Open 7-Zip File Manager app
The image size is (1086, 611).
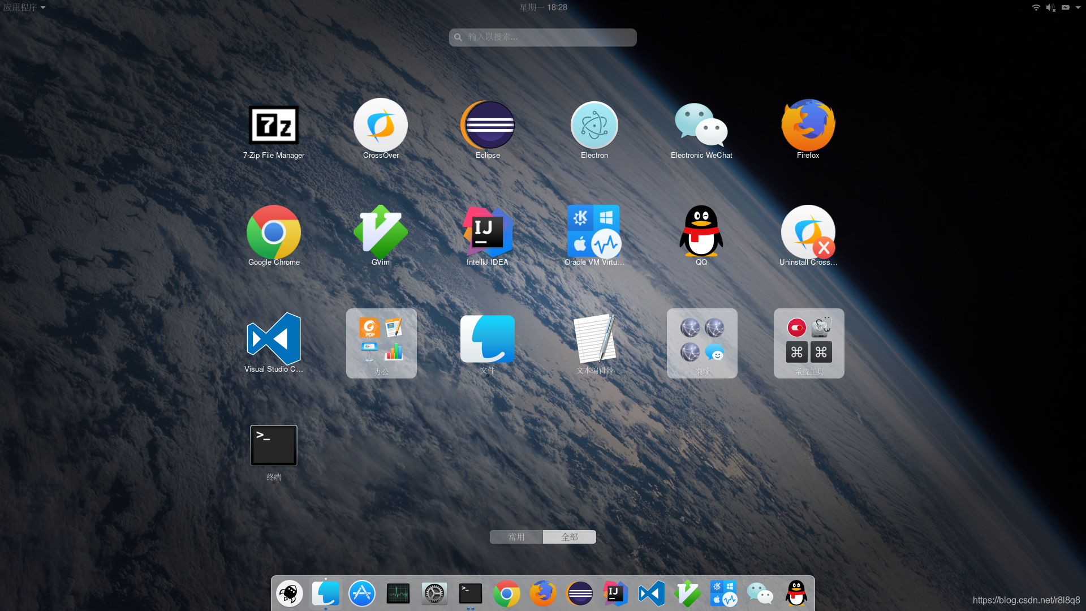point(274,126)
